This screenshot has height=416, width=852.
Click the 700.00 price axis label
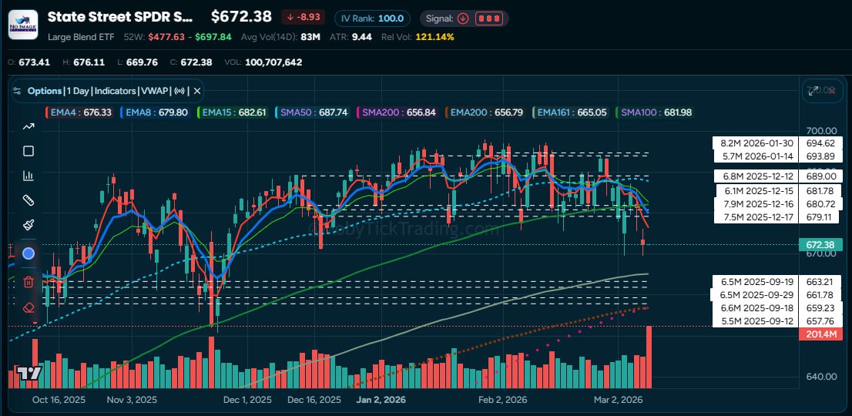coord(821,130)
